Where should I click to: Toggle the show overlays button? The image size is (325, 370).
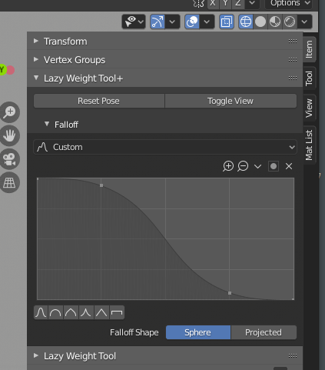pyautogui.click(x=192, y=22)
